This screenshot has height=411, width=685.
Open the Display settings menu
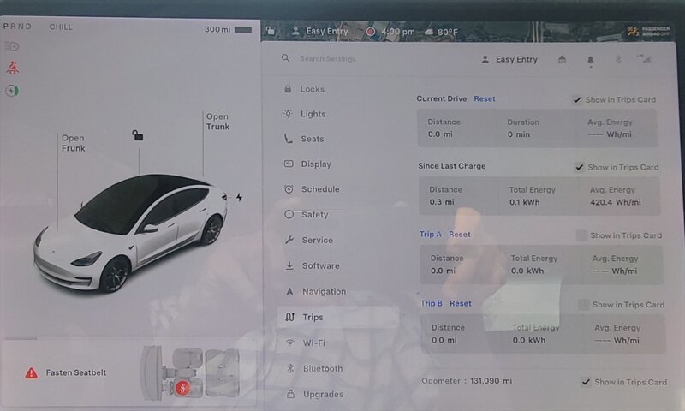(x=307, y=164)
